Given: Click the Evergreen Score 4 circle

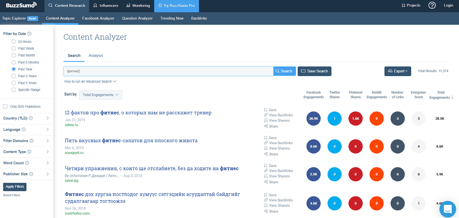Looking at the screenshot, I should (x=419, y=146).
